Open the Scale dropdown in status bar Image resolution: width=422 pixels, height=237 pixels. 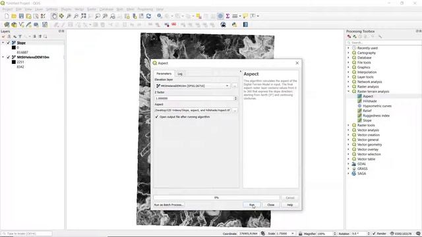pos(293,234)
